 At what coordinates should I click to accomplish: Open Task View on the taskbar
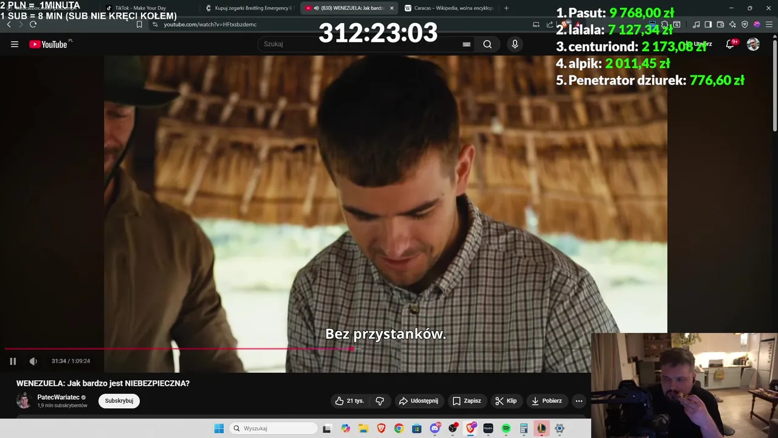(x=327, y=428)
